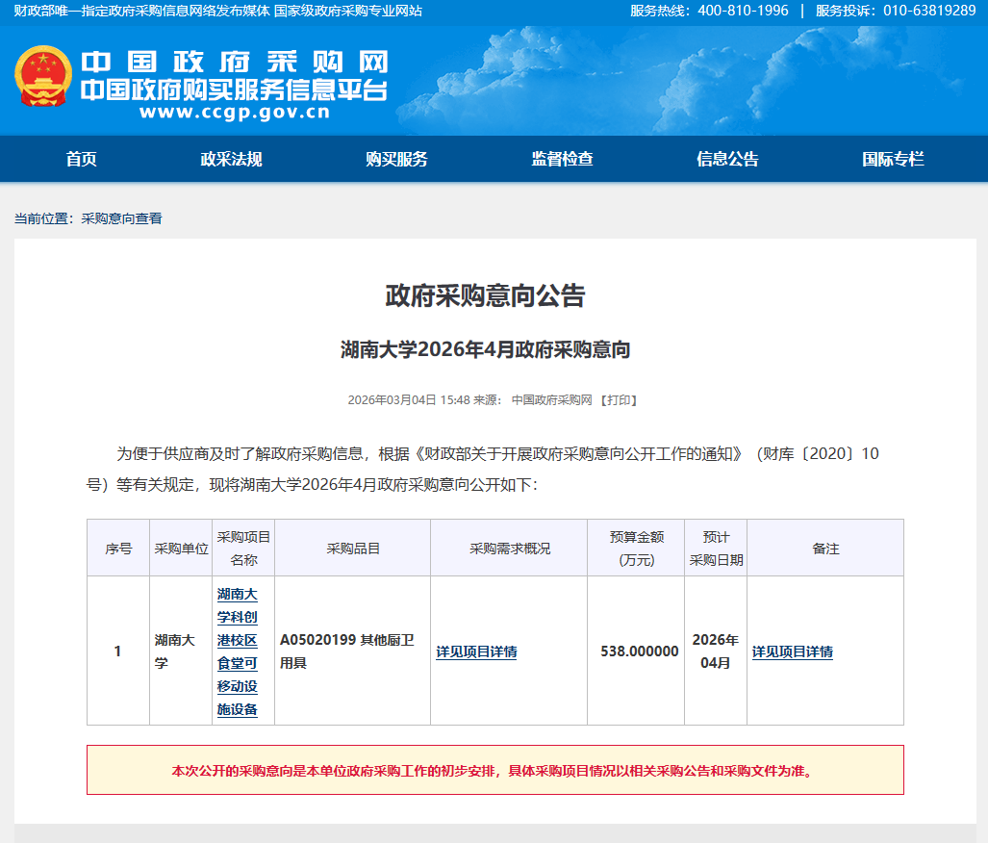Click the complaint number 010-63819289
This screenshot has width=988, height=843.
(929, 11)
